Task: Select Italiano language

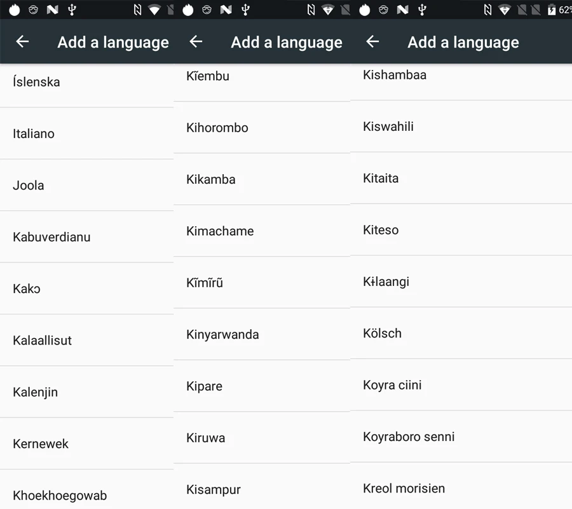Action: click(87, 133)
